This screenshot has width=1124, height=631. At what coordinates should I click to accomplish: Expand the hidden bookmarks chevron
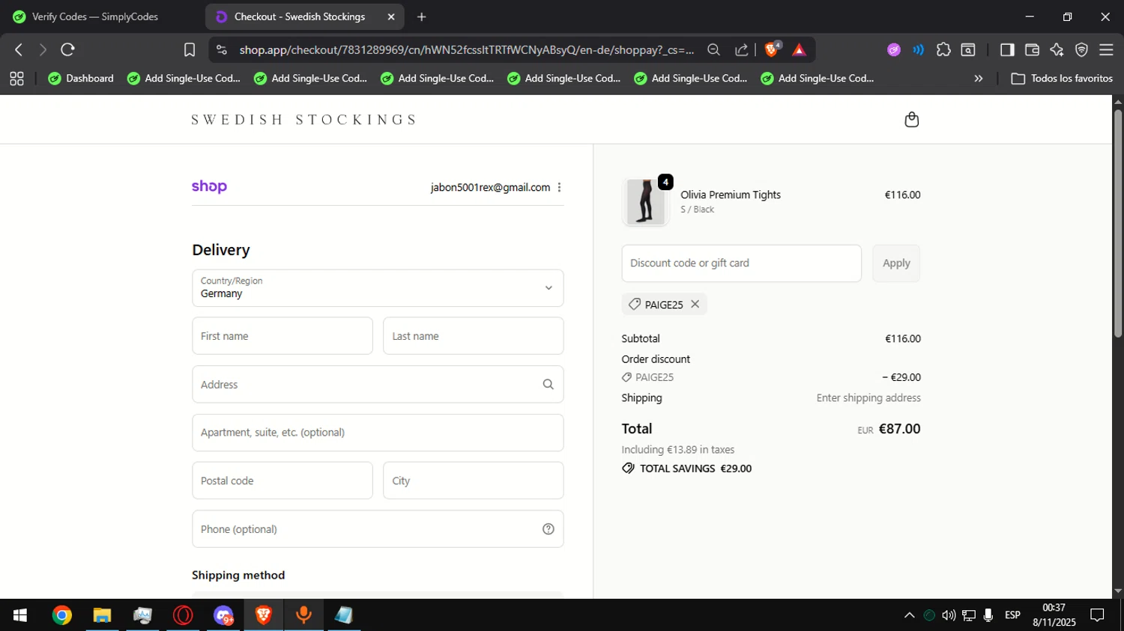pos(978,79)
